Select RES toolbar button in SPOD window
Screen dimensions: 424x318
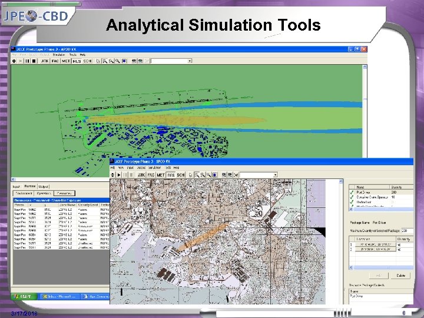point(171,175)
